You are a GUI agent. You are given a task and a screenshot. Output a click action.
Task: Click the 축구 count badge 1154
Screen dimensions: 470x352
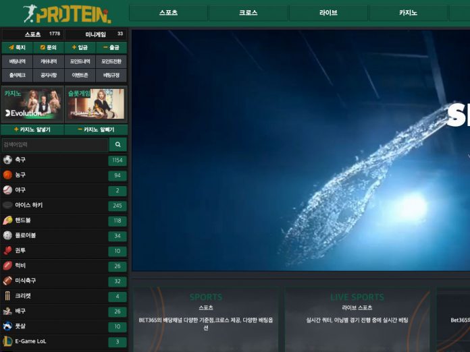point(117,160)
